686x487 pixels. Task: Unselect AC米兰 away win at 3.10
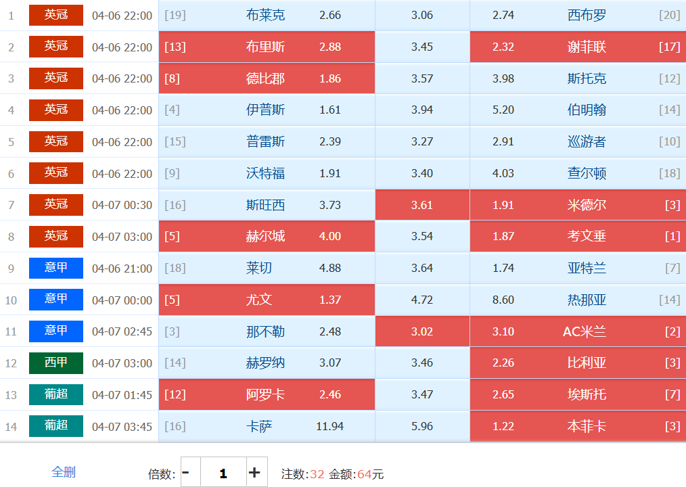(578, 331)
